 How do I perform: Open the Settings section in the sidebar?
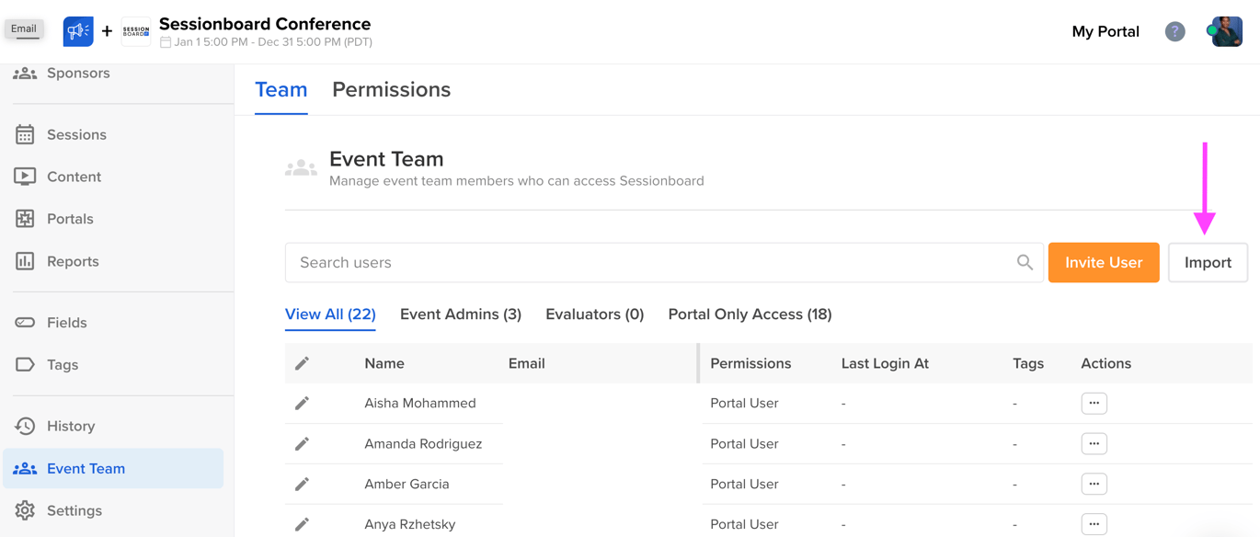coord(74,510)
